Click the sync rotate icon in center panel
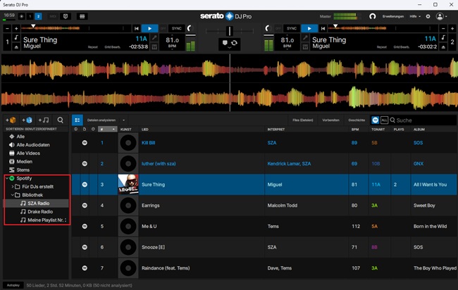The height and width of the screenshot is (290, 458). [x=234, y=43]
